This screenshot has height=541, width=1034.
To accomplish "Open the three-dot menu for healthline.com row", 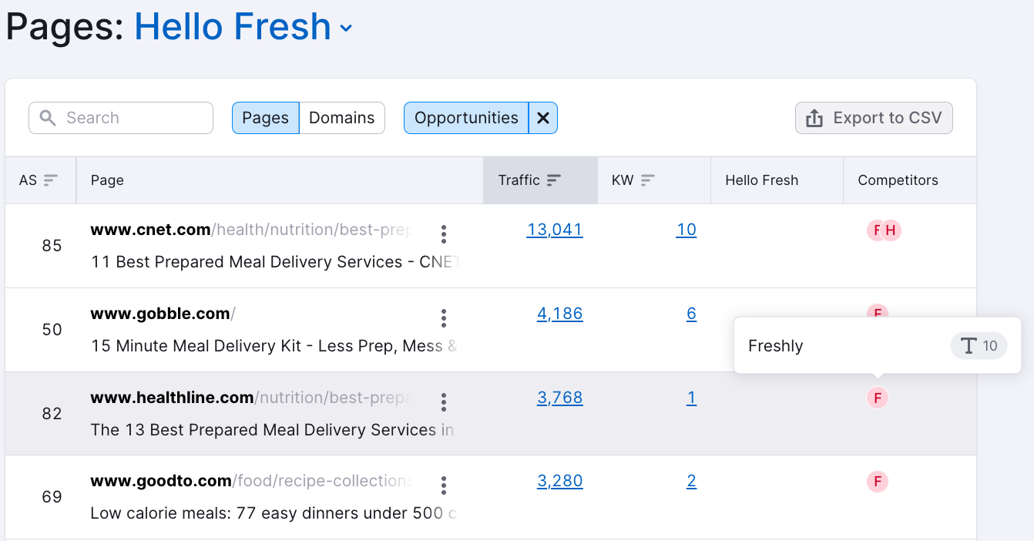I will [x=443, y=402].
